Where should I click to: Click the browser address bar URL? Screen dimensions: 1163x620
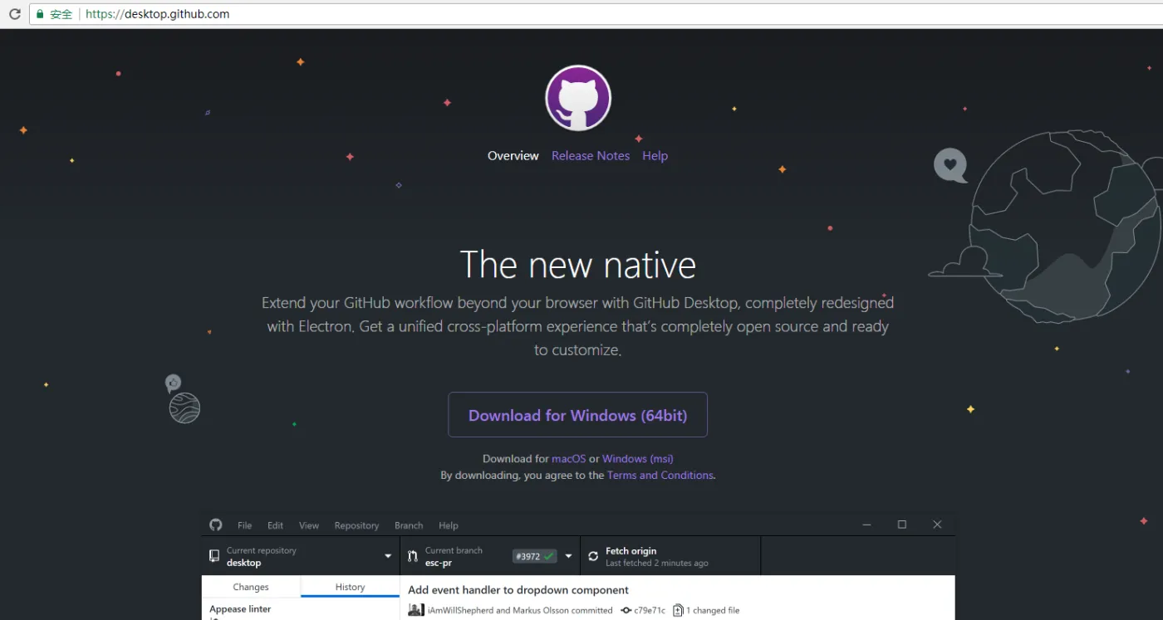[158, 14]
